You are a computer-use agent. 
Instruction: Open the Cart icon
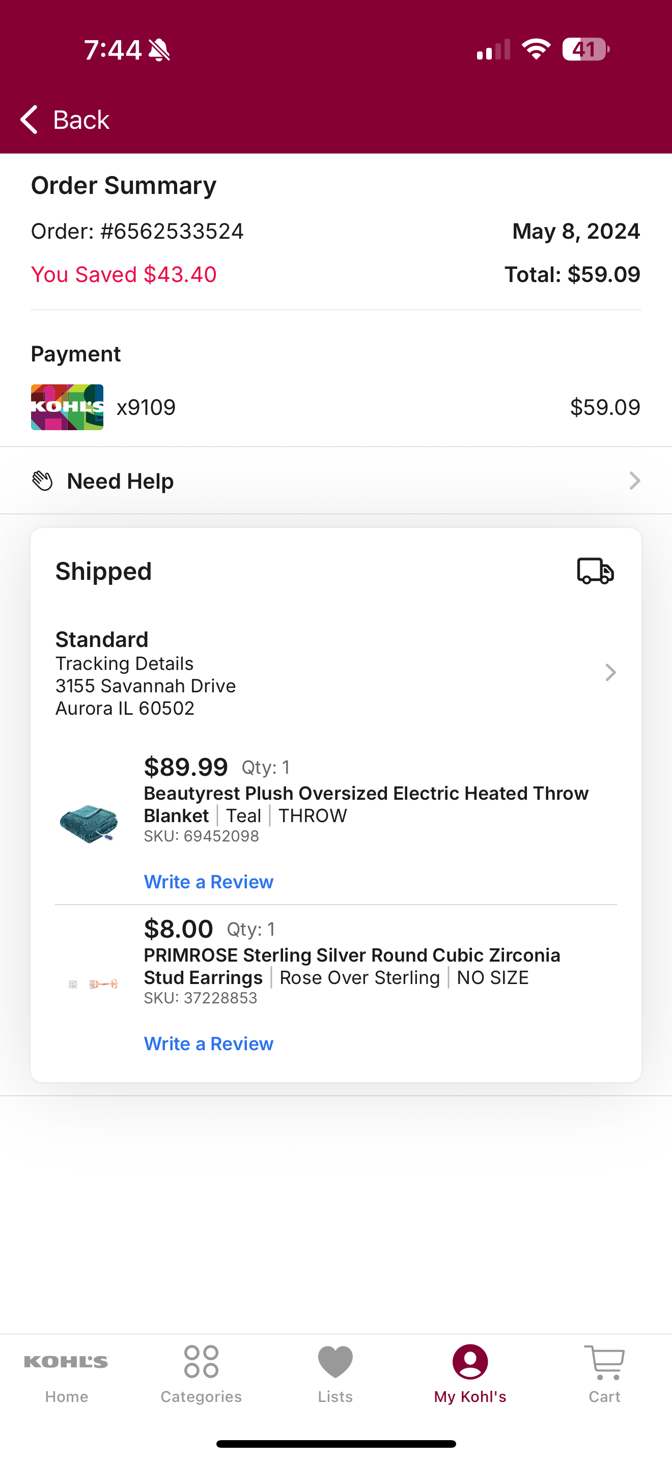(604, 1363)
